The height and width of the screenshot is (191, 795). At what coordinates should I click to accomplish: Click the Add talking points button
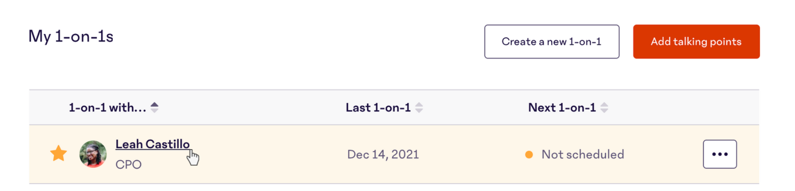[x=696, y=41]
